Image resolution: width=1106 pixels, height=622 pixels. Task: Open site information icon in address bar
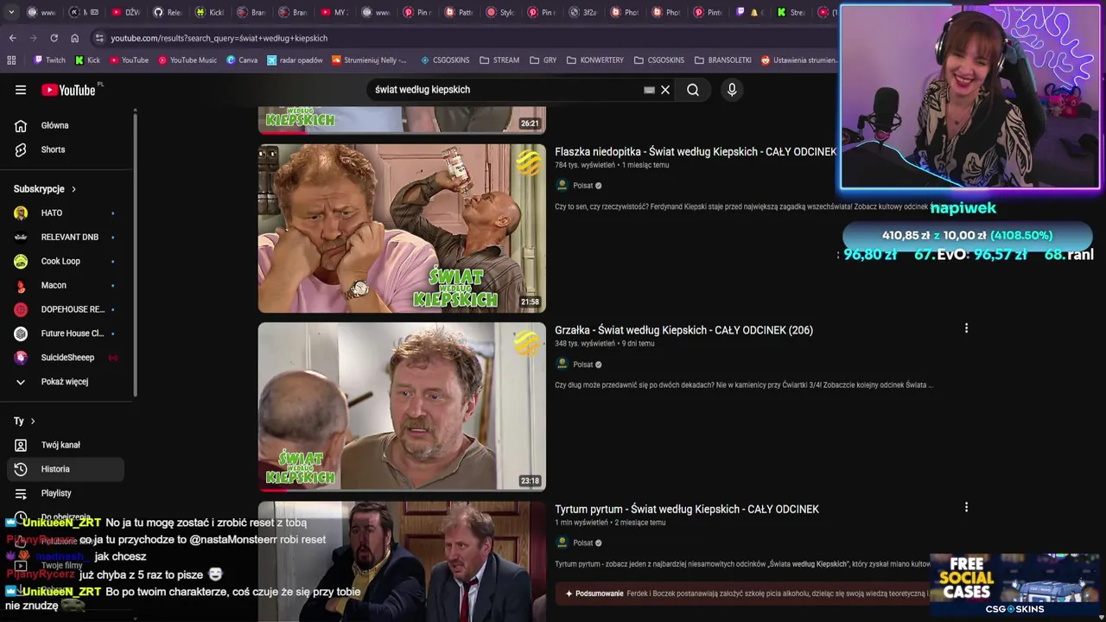click(x=99, y=38)
